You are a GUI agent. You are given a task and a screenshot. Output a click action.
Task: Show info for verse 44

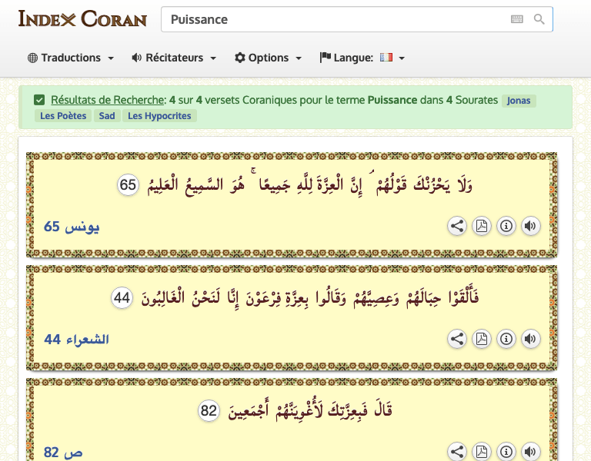(x=506, y=339)
